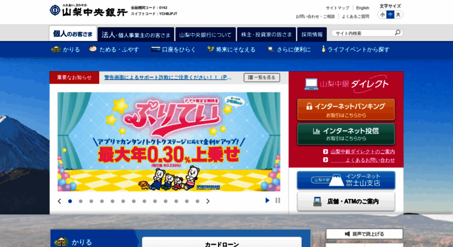
Task: Open the 山梨中央銀行について tab
Action: point(205,34)
